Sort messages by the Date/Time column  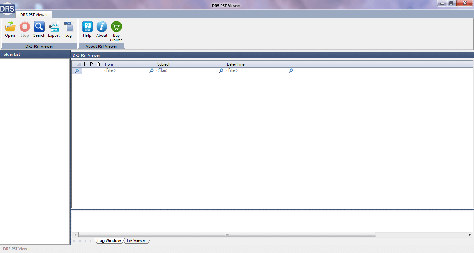pos(260,64)
